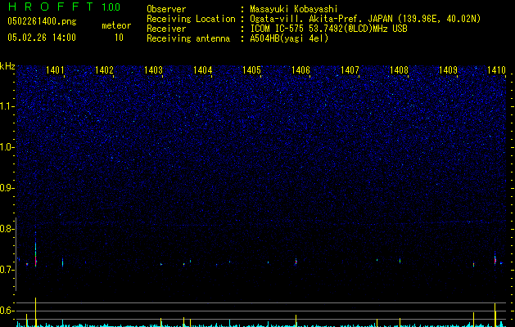Click the antenna value A504HB(yagi 4el)
515x327 pixels.
[289, 38]
